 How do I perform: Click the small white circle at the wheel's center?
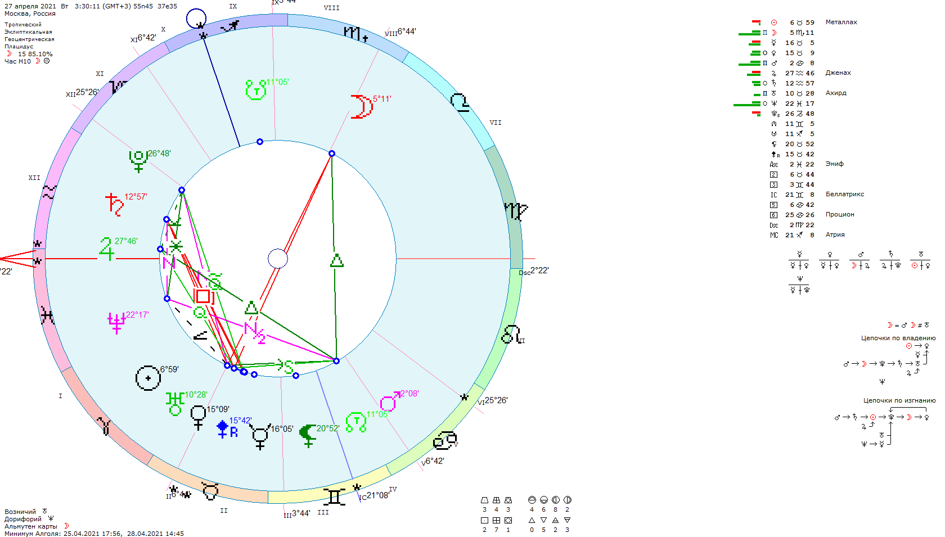[x=278, y=259]
